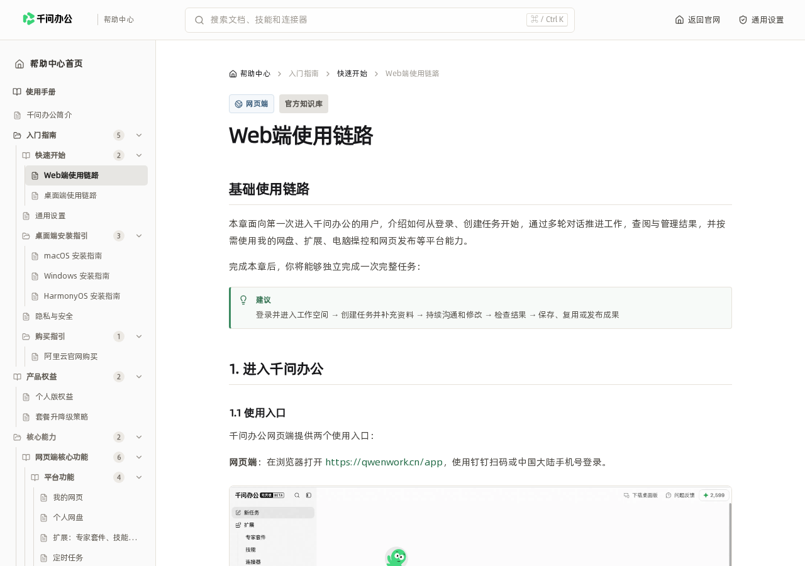Click 帮助中心 breadcrumb link
Viewport: 805px width, 566px height.
250,74
